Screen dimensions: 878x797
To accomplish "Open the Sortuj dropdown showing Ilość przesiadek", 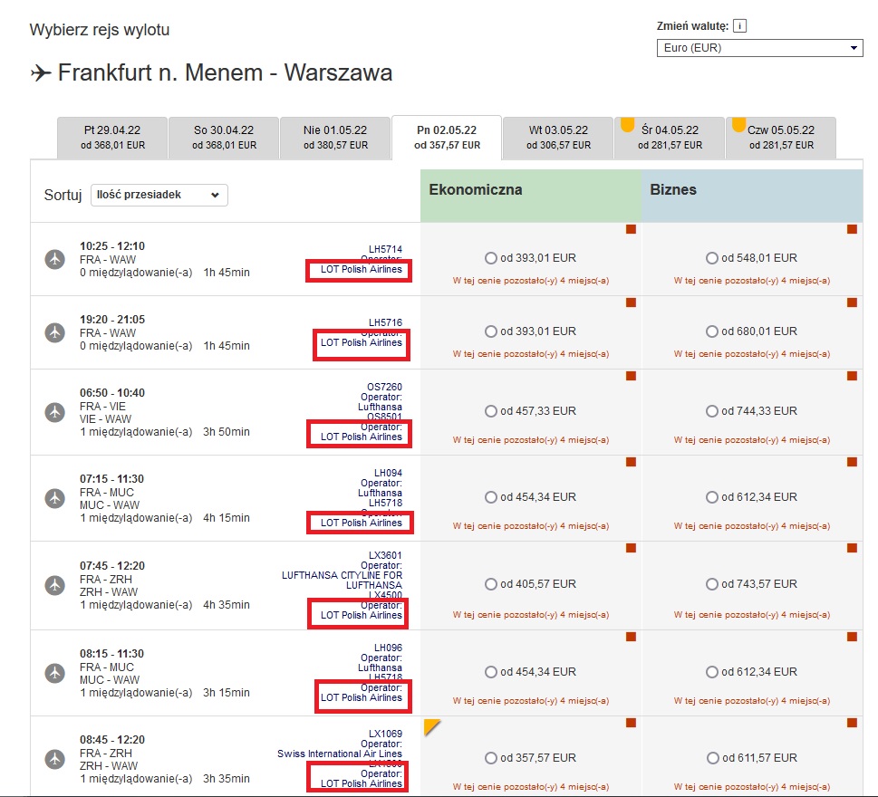I will pos(159,195).
